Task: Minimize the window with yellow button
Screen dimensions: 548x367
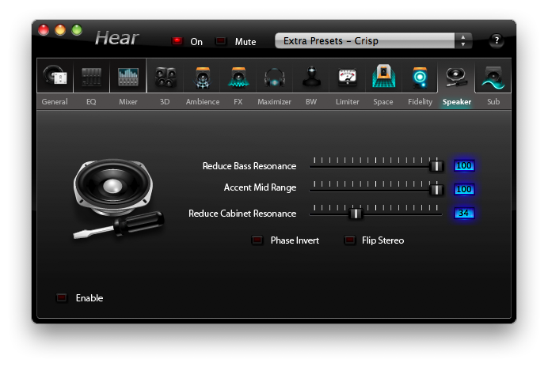Action: pyautogui.click(x=60, y=30)
